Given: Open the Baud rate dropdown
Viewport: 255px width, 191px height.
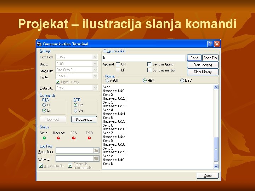Looking at the screenshot, I should [x=95, y=64].
